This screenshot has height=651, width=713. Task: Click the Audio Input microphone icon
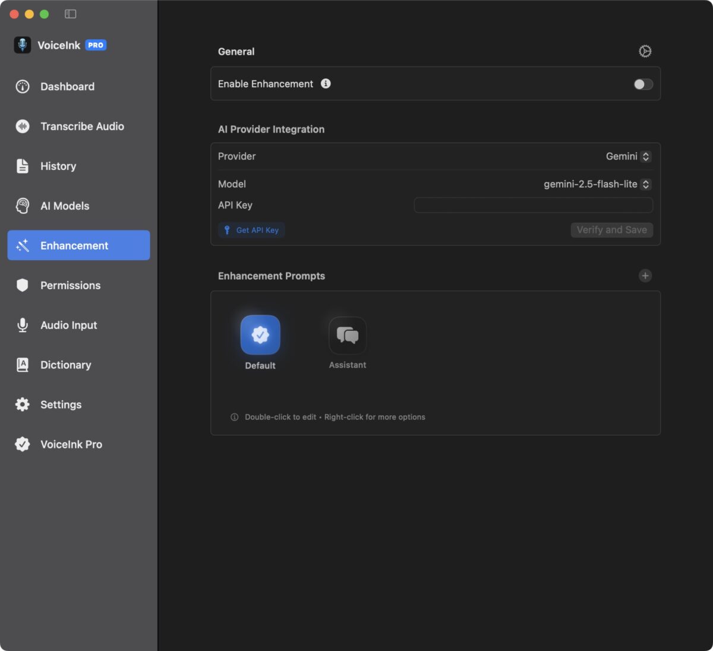point(23,325)
